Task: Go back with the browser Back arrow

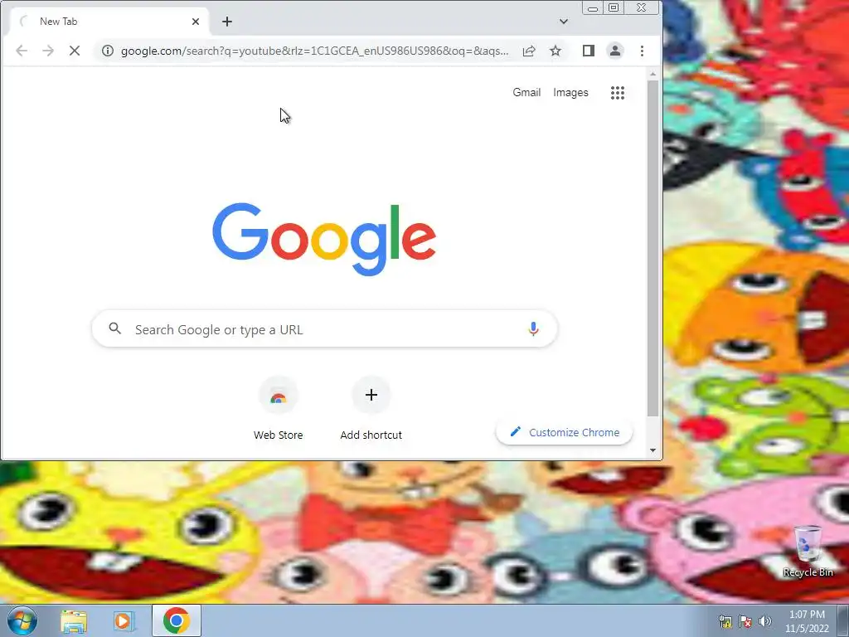Action: 21,51
